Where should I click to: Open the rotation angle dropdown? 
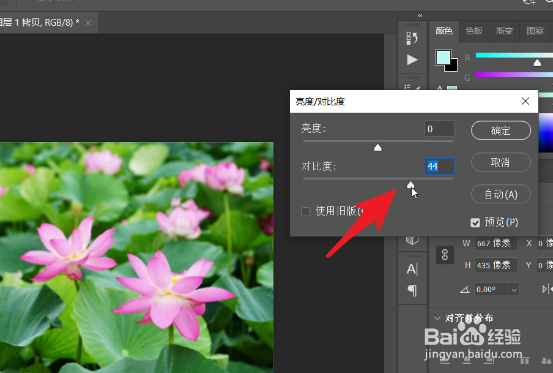pyautogui.click(x=514, y=290)
